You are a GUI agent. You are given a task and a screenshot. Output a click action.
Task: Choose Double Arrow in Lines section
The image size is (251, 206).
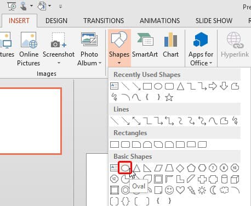[136, 121]
